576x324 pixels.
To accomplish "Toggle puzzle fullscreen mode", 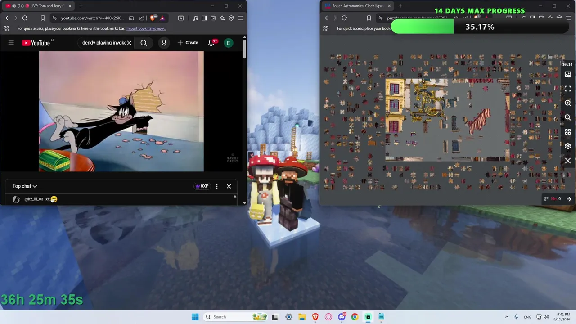I will 568,89.
